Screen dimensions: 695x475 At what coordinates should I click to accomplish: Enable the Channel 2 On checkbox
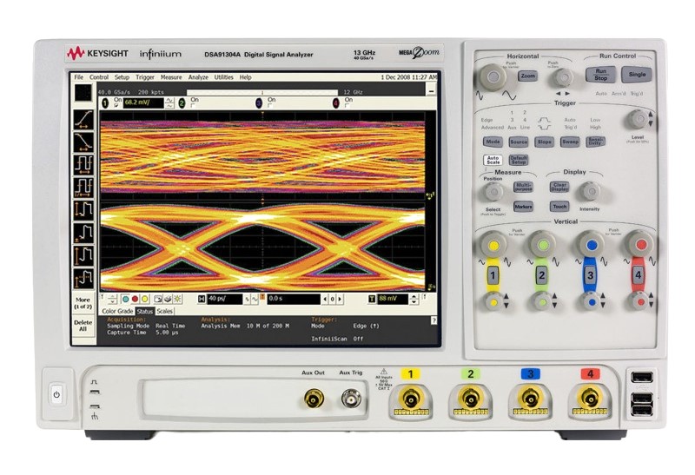191,107
